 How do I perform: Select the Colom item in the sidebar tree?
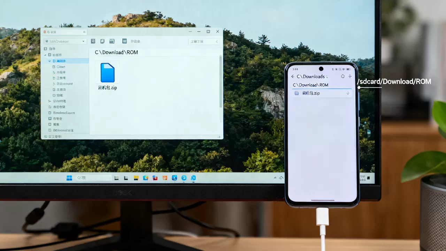(61, 67)
